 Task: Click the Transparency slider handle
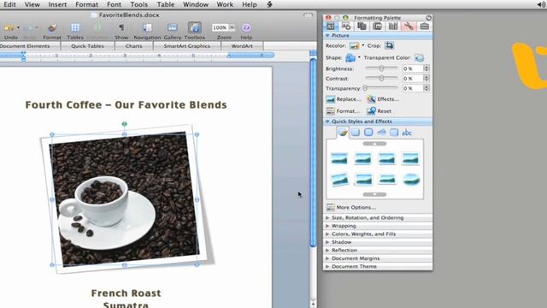coord(365,88)
